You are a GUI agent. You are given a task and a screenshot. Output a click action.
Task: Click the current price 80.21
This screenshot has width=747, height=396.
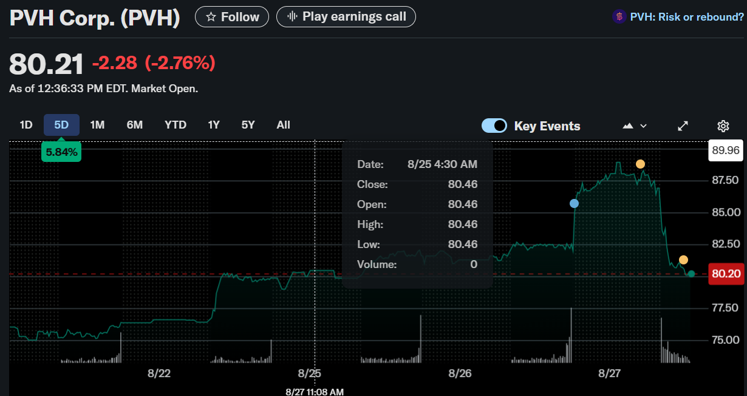click(x=46, y=64)
